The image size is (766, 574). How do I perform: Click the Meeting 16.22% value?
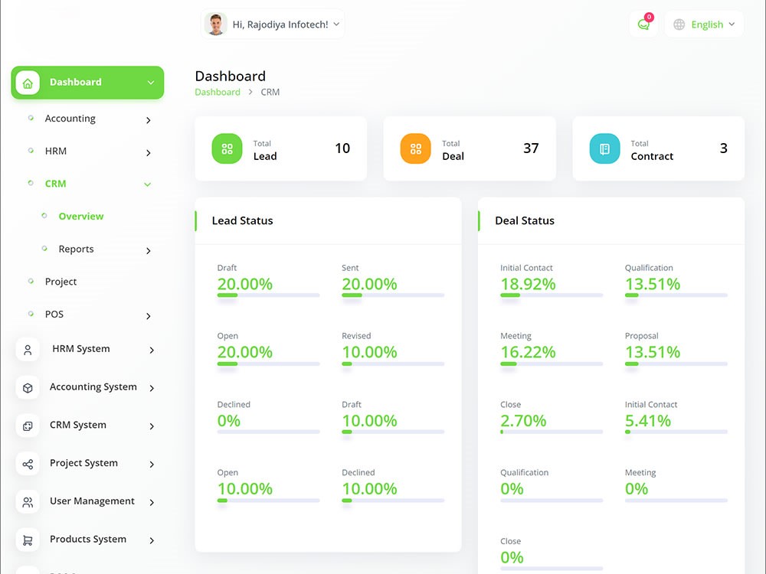[528, 352]
